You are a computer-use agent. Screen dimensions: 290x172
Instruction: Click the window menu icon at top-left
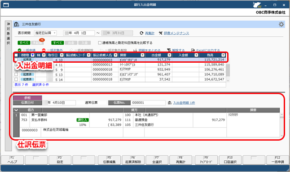(6, 5)
